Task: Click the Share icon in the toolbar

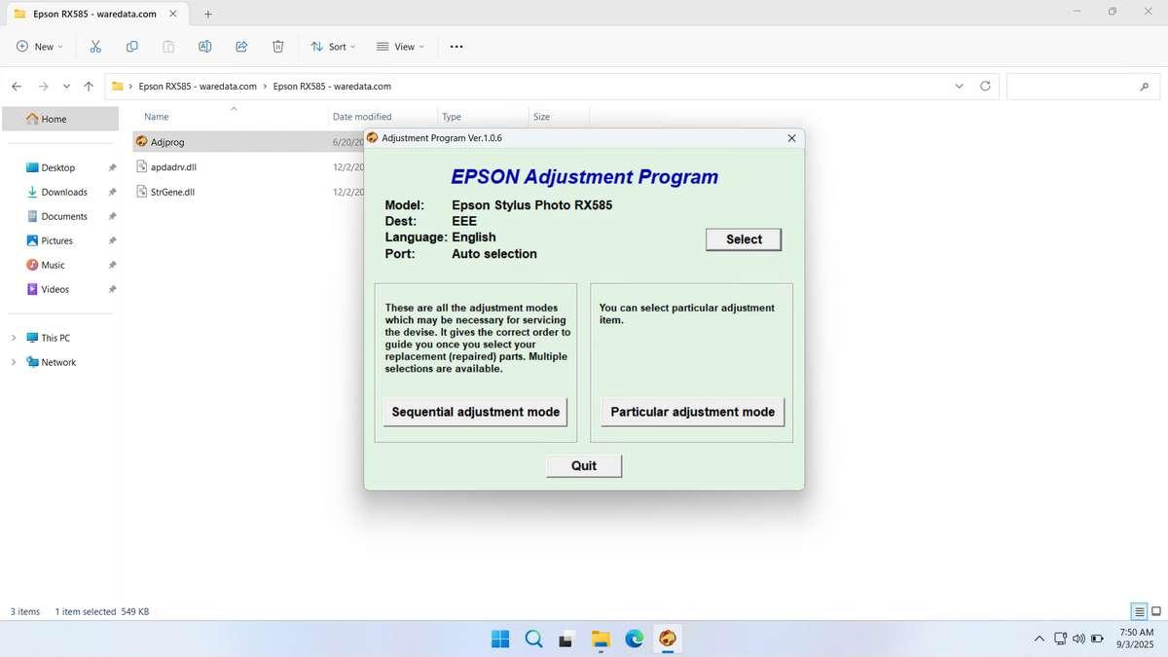Action: (241, 46)
